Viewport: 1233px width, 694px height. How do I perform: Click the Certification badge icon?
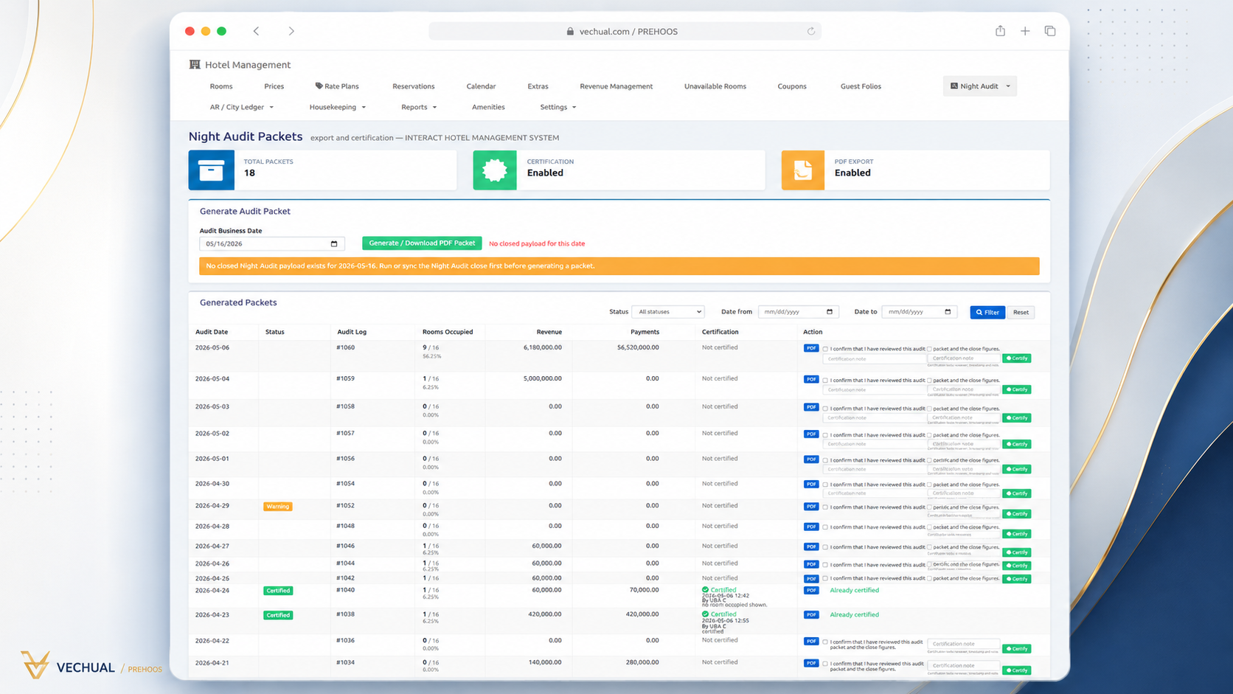pos(494,170)
